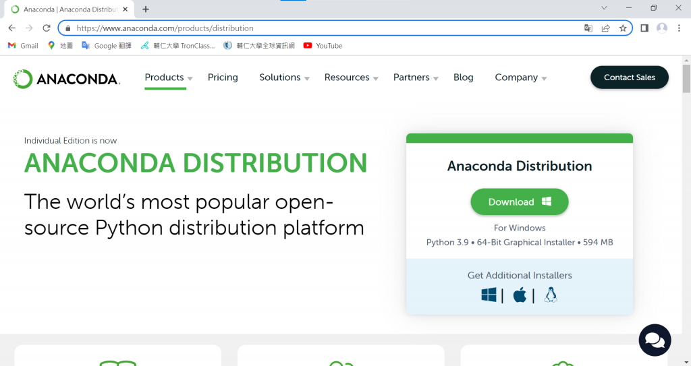Image resolution: width=691 pixels, height=366 pixels.
Task: Click the padlock site info icon
Action: (68, 28)
